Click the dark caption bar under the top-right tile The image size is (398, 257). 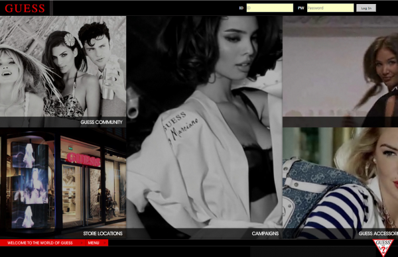click(340, 122)
